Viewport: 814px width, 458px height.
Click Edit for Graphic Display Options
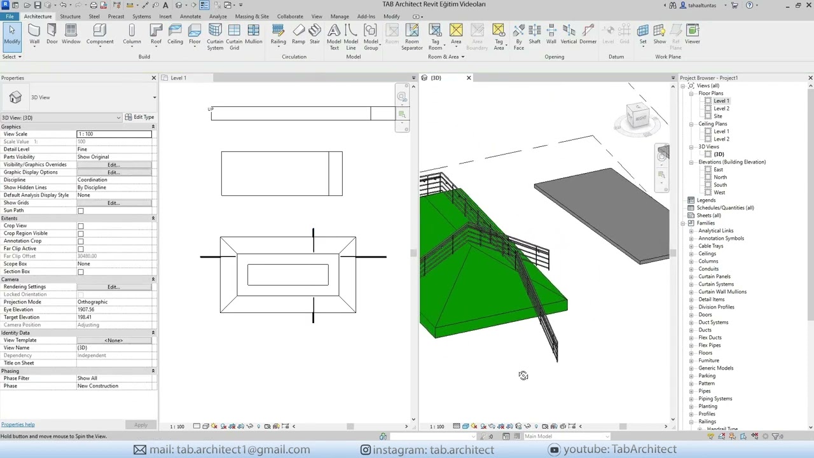pyautogui.click(x=114, y=172)
